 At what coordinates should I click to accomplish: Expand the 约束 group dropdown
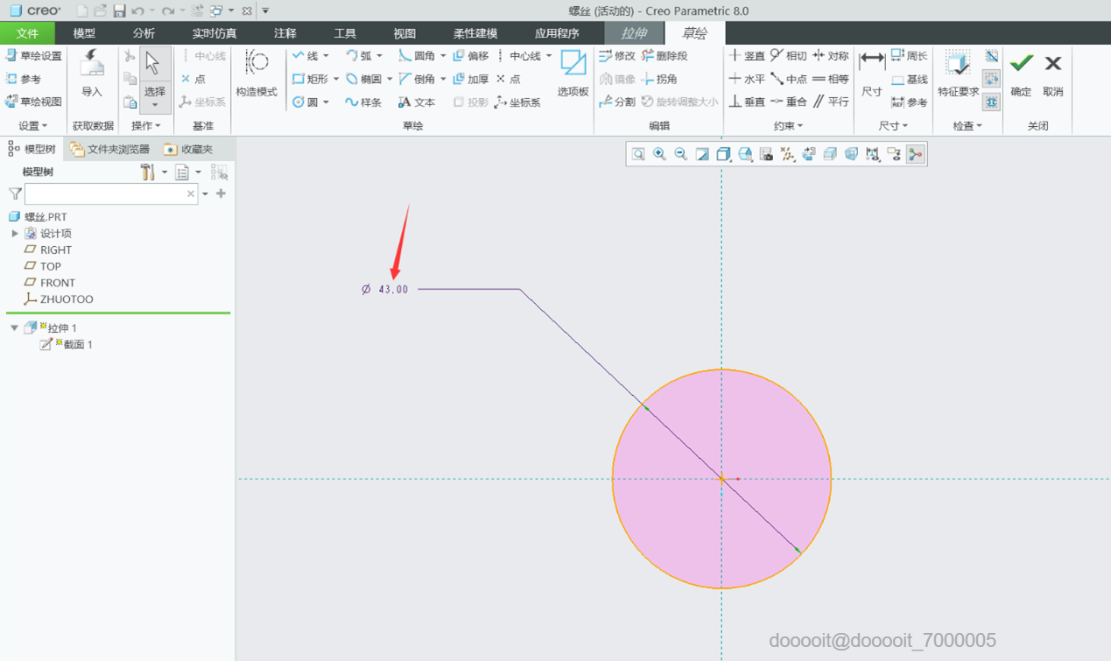788,126
